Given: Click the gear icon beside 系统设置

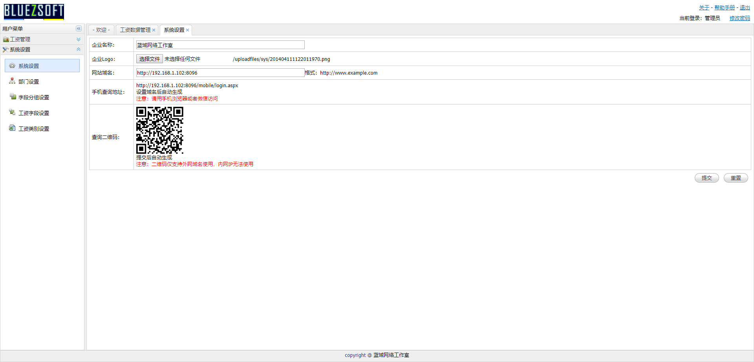Looking at the screenshot, I should [12, 66].
